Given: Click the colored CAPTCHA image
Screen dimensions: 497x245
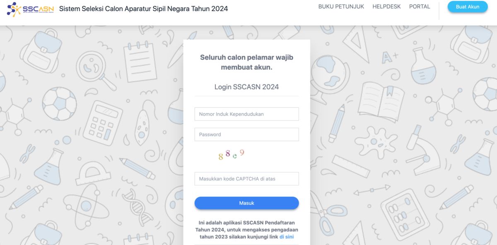Looking at the screenshot, I should tap(230, 154).
